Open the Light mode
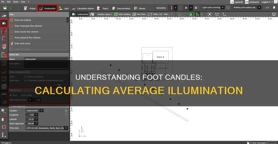This screenshot has height=144, width=278. [x=64, y=8]
